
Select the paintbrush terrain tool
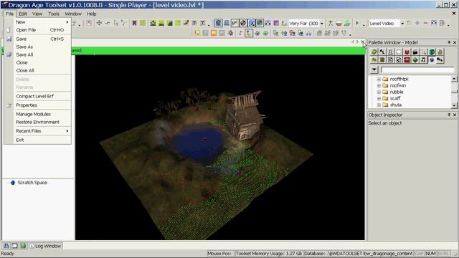click(x=186, y=23)
